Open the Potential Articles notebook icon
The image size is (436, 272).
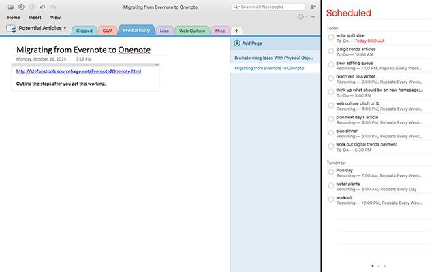[x=11, y=29]
